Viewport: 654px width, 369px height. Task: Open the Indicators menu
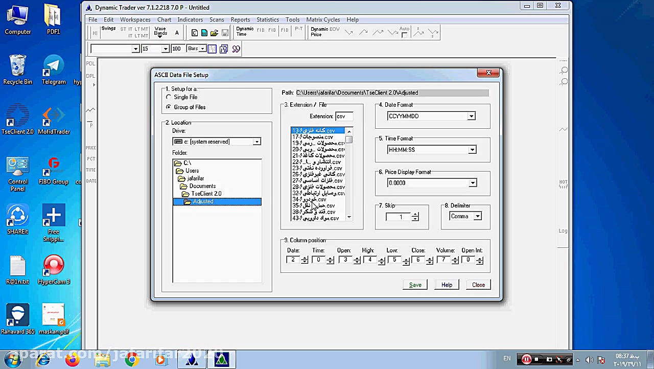[x=190, y=19]
